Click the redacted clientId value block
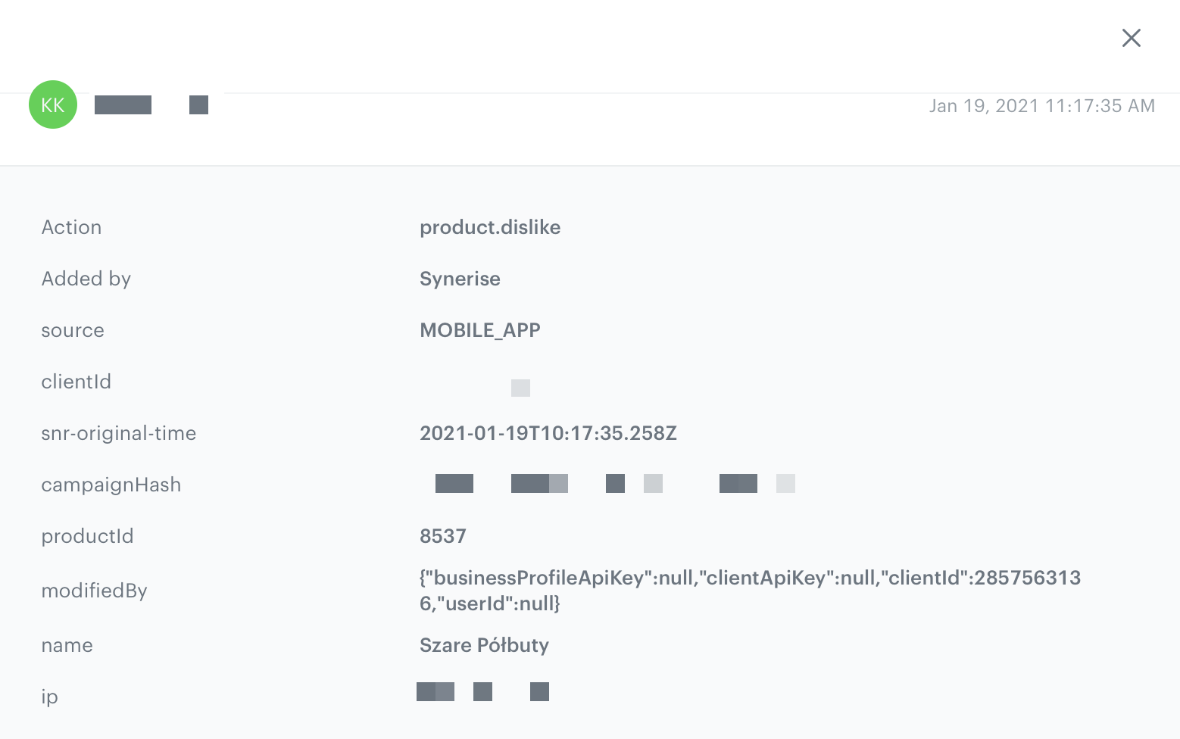1180x739 pixels. tap(520, 387)
